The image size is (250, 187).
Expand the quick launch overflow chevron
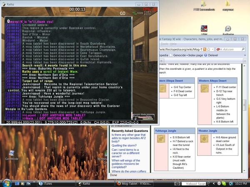[34, 182]
